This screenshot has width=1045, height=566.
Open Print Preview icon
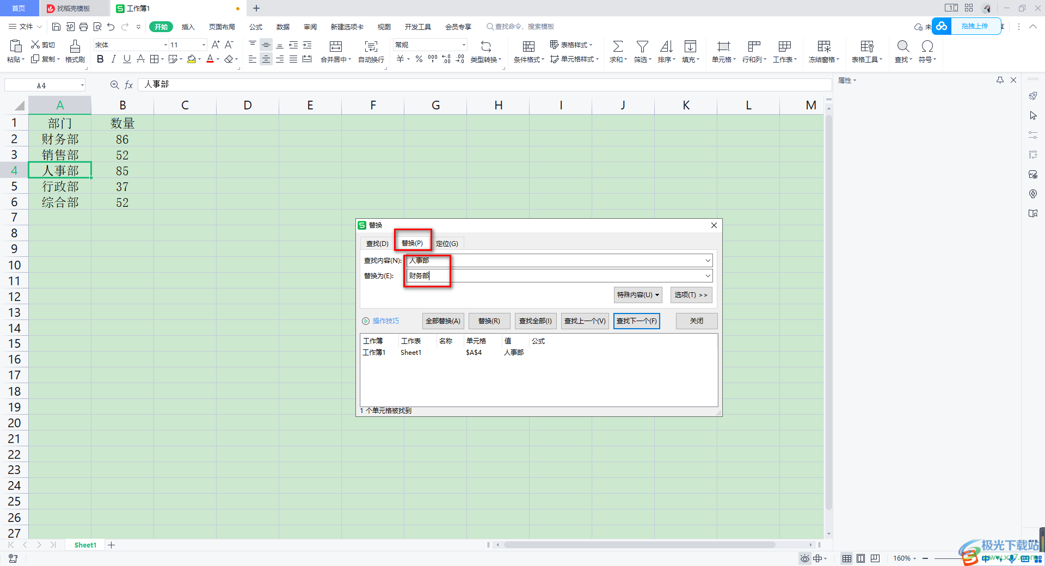click(97, 27)
